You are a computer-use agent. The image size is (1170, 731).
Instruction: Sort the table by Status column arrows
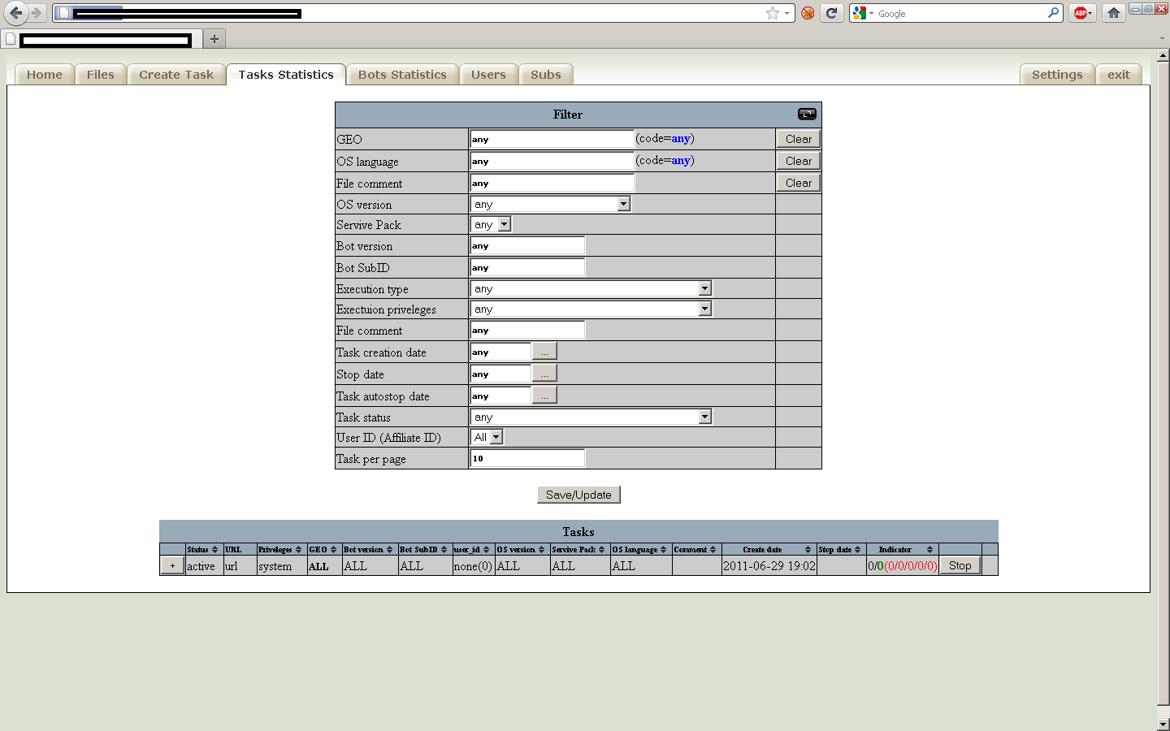(x=214, y=550)
